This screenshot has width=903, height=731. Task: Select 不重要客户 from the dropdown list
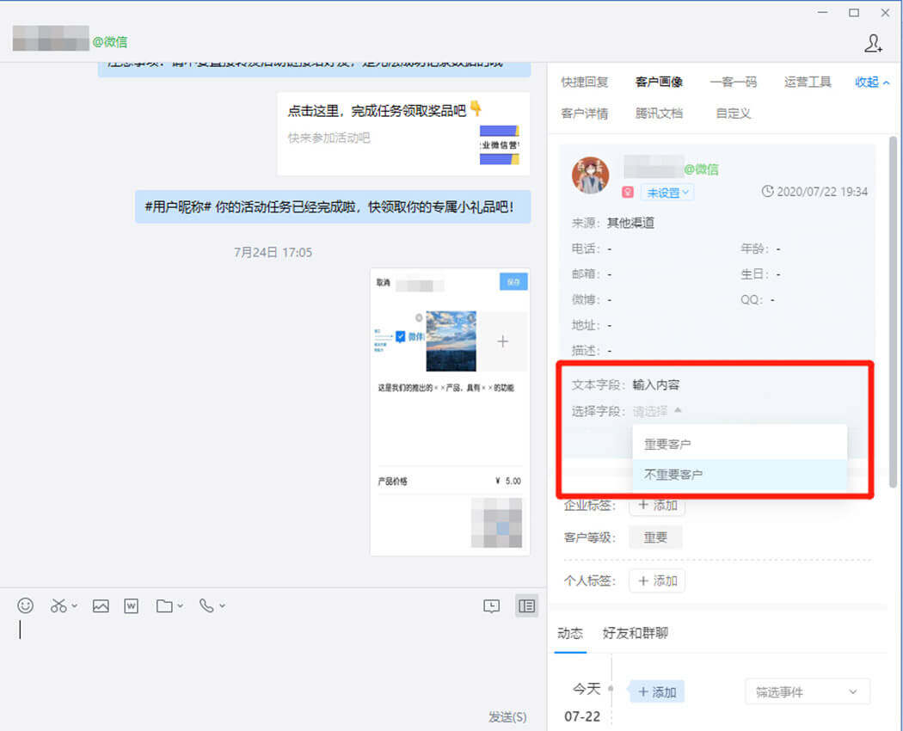[x=673, y=474]
